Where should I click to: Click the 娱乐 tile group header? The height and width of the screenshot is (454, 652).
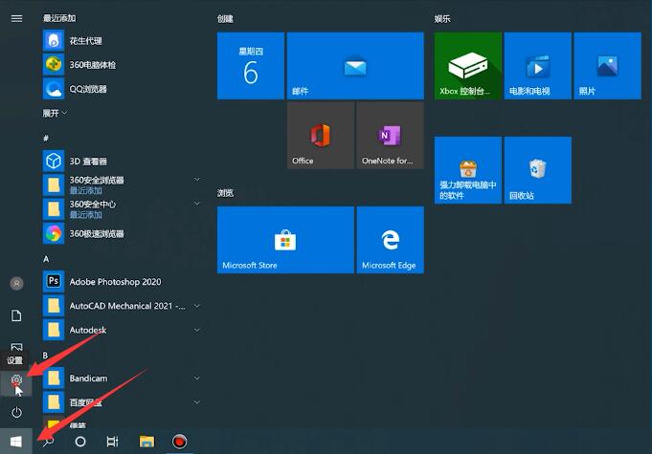point(442,19)
